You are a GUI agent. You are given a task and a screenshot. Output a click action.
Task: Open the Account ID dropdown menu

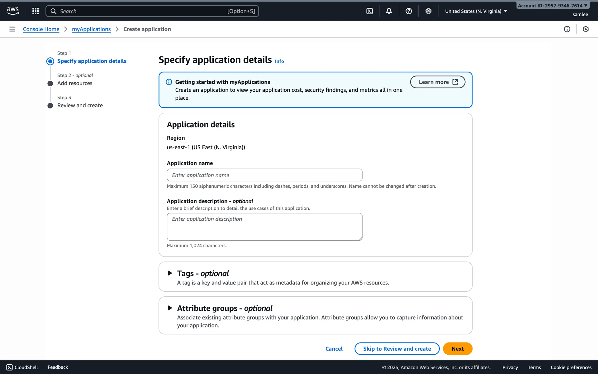(552, 6)
